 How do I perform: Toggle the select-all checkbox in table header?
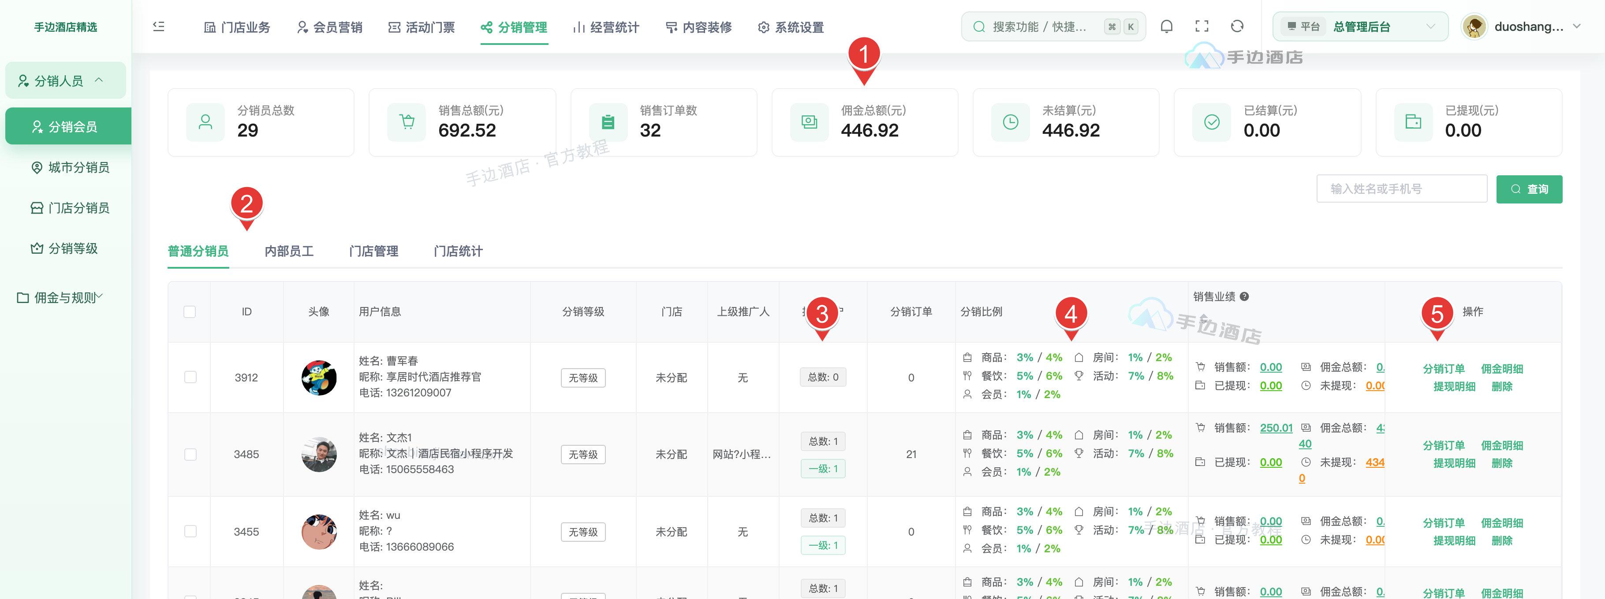(x=190, y=311)
